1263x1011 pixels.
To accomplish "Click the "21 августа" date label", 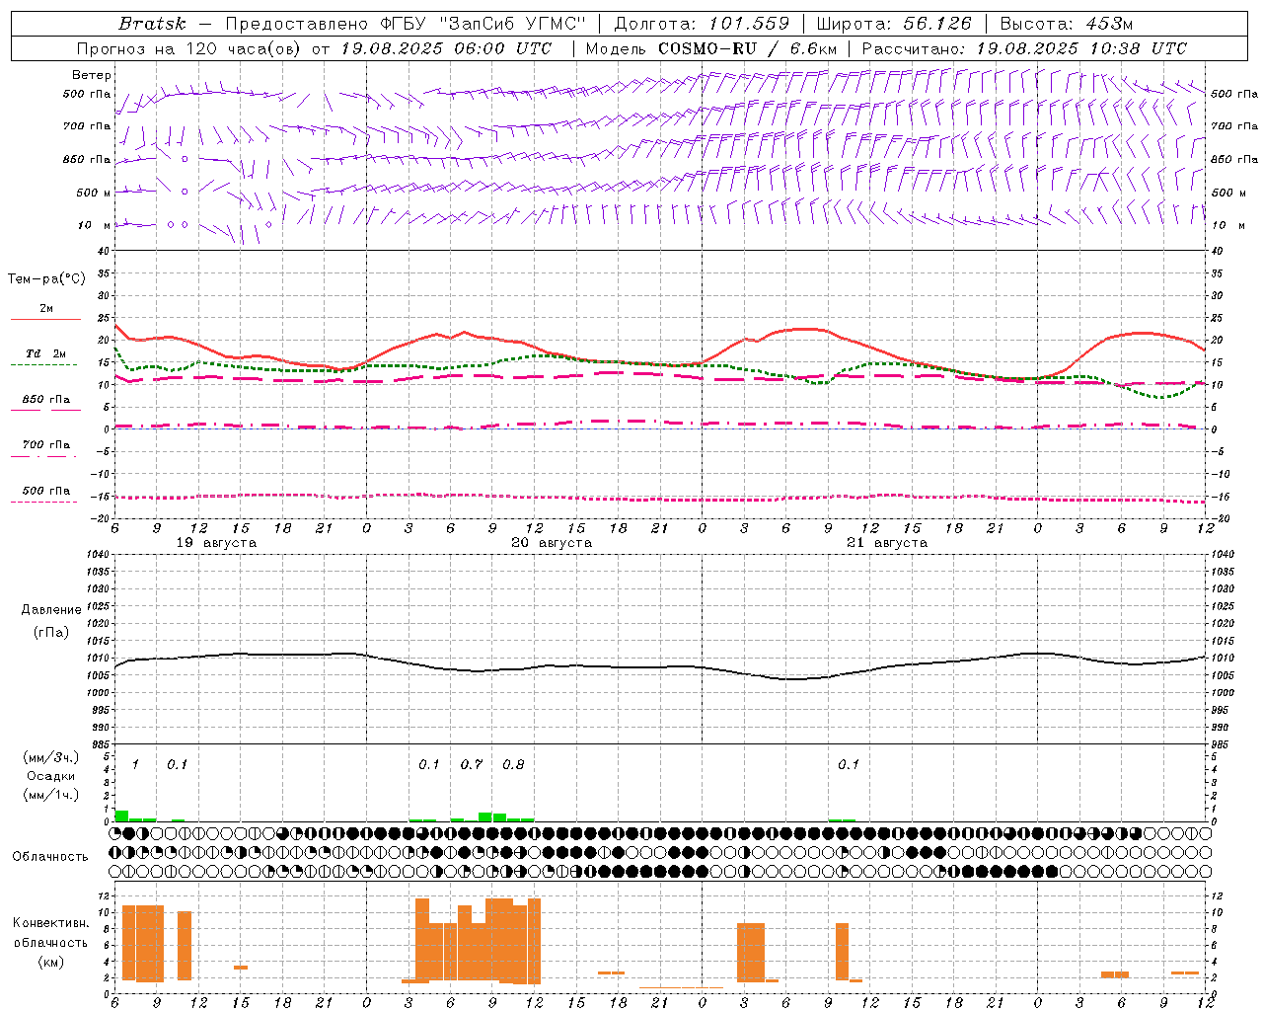I will (887, 543).
